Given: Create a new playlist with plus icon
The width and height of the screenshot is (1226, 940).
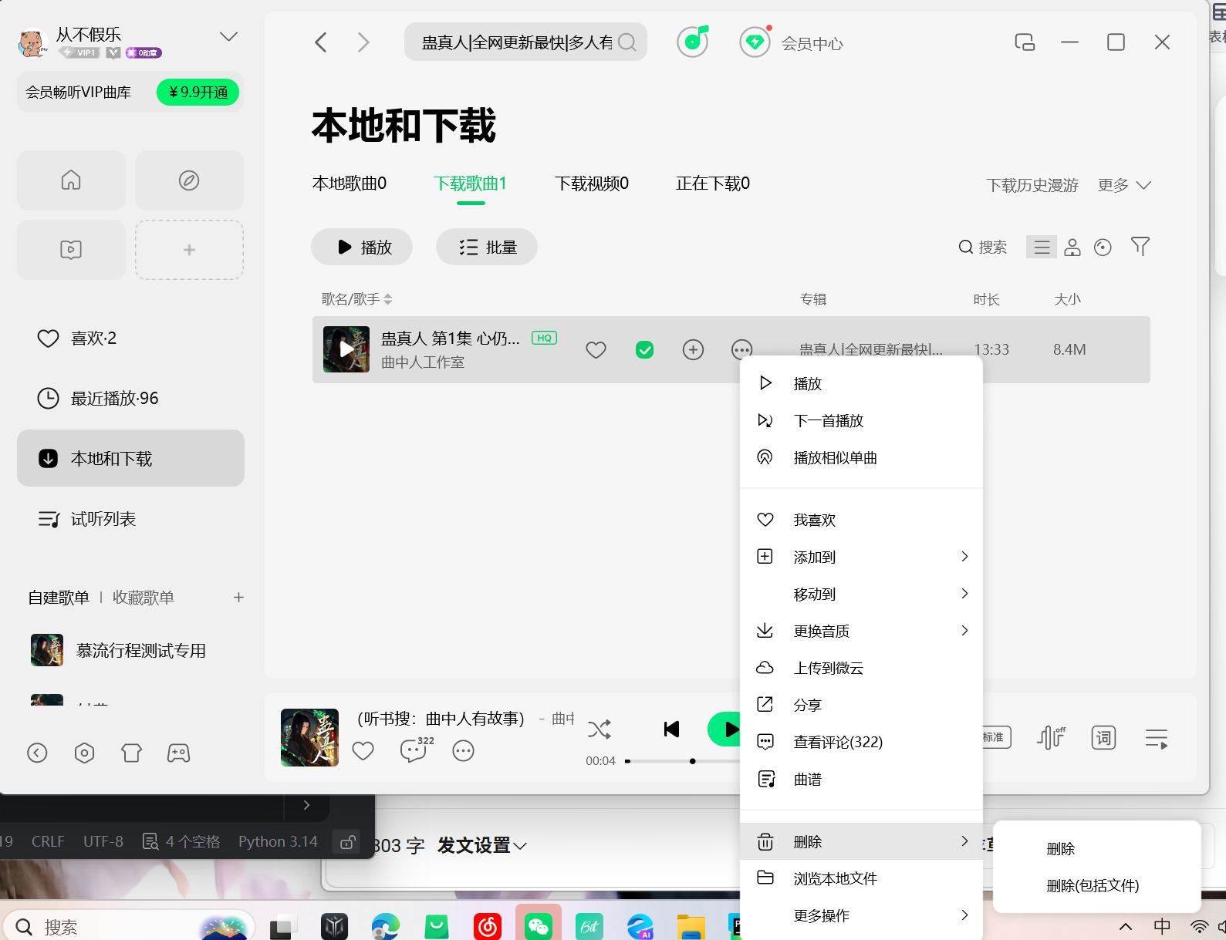Looking at the screenshot, I should point(238,598).
